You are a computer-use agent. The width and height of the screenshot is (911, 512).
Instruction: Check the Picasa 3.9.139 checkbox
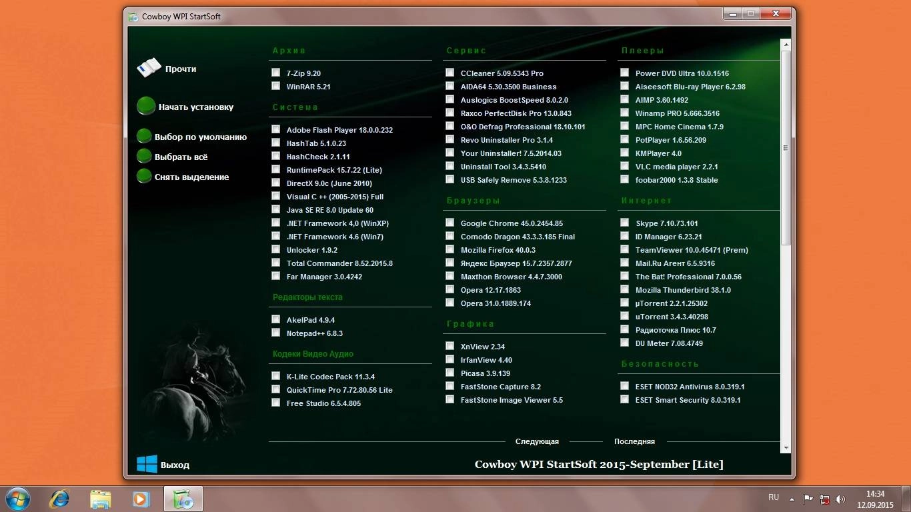449,373
